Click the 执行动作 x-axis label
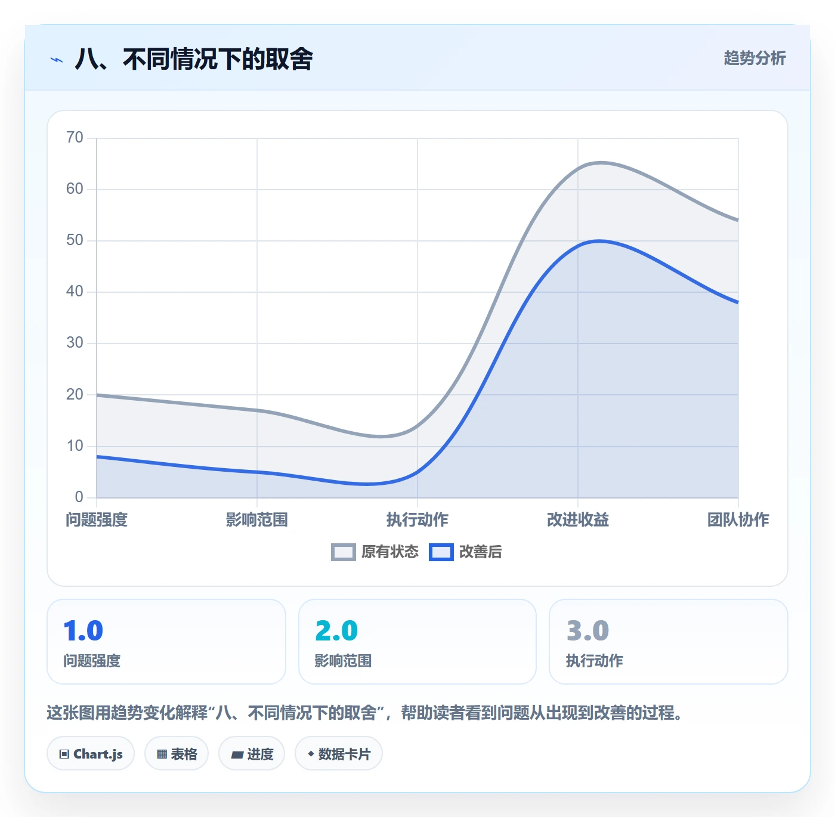The width and height of the screenshot is (835, 817). point(417,519)
